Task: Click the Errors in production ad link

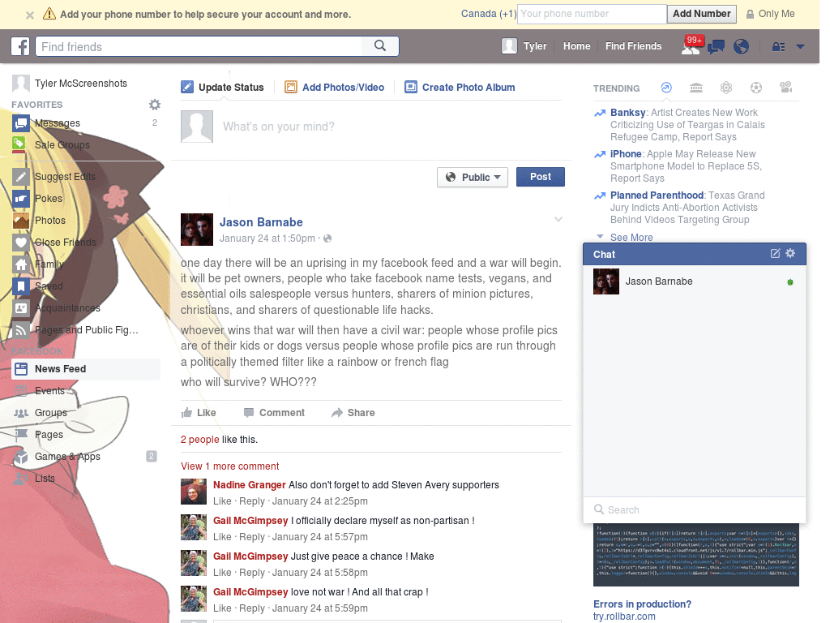Action: point(642,604)
